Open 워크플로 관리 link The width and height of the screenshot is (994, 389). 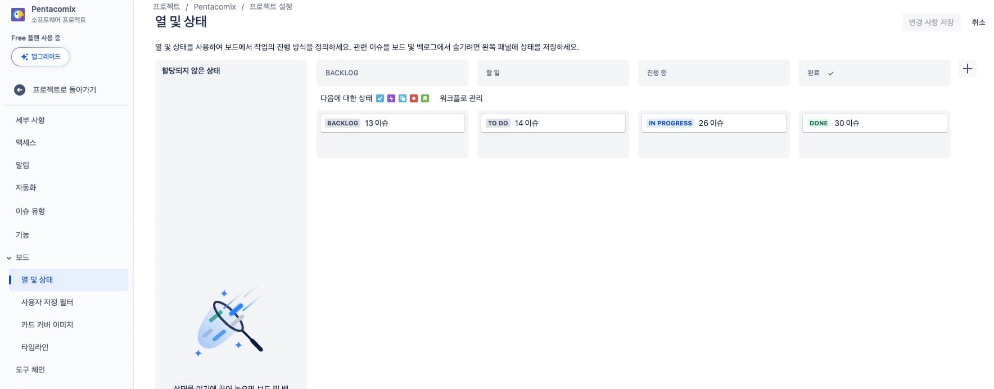click(x=461, y=98)
